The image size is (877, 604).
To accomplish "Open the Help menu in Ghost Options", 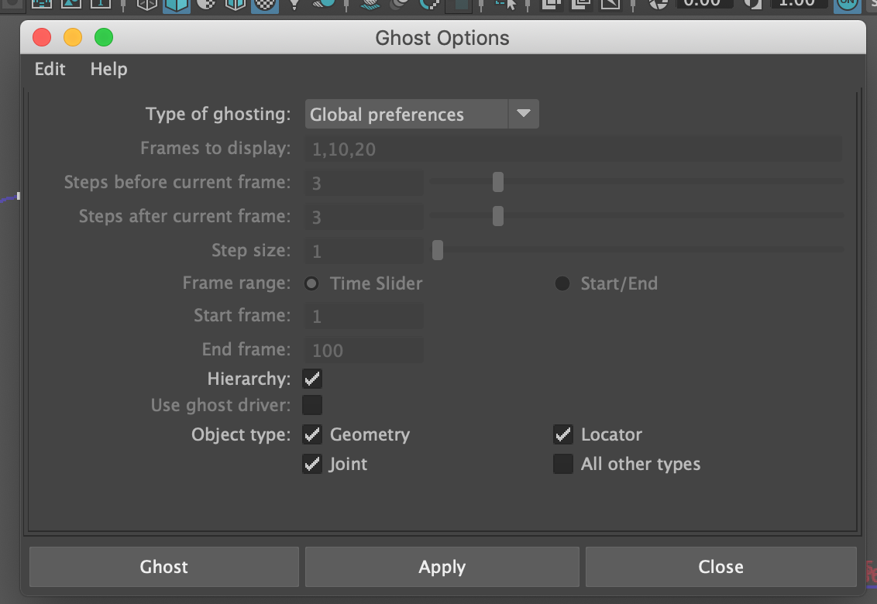I will click(x=108, y=69).
